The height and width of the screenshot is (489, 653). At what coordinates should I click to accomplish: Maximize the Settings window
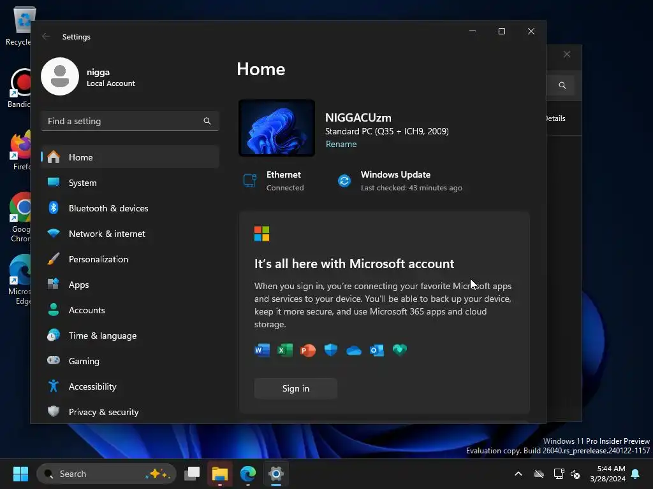point(502,31)
